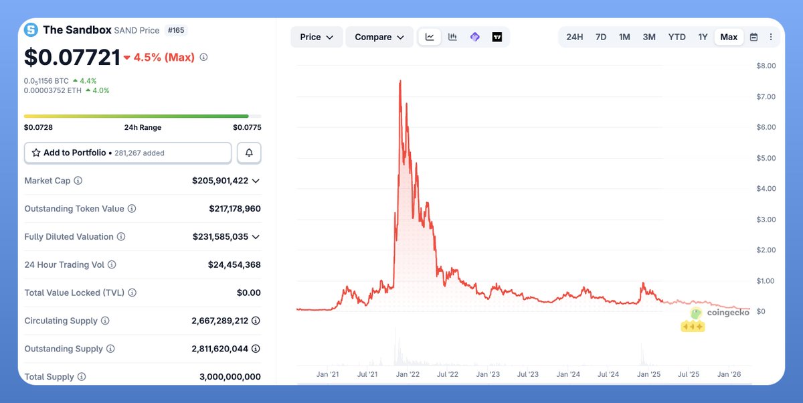Click the 24h Range progress bar
Viewport: 803px width, 403px height.
click(143, 116)
